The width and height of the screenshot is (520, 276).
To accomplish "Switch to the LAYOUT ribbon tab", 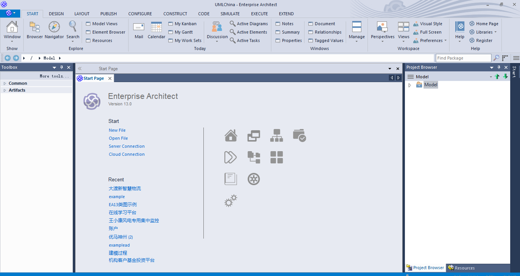I will (82, 14).
